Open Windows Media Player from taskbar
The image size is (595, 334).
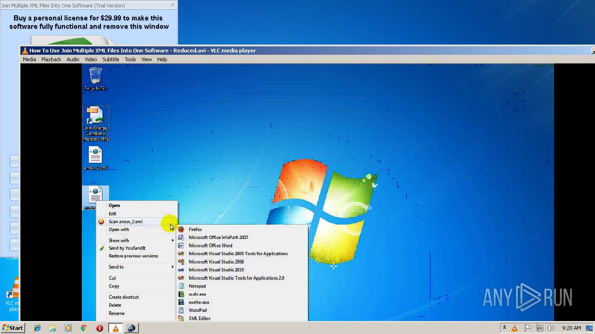tap(68, 328)
